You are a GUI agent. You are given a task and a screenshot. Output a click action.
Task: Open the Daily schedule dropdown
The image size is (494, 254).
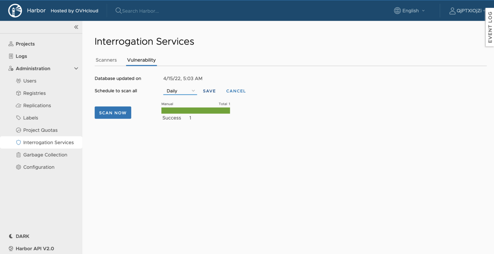pos(180,91)
